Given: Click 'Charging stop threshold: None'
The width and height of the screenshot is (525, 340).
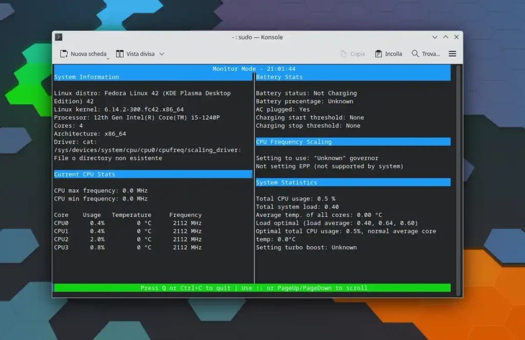Looking at the screenshot, I should [x=308, y=126].
